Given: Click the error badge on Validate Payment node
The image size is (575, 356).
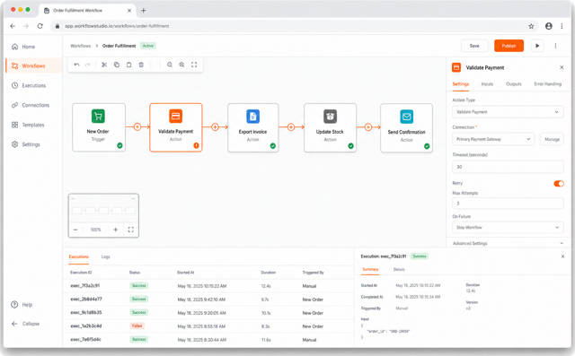Looking at the screenshot, I should (x=196, y=145).
